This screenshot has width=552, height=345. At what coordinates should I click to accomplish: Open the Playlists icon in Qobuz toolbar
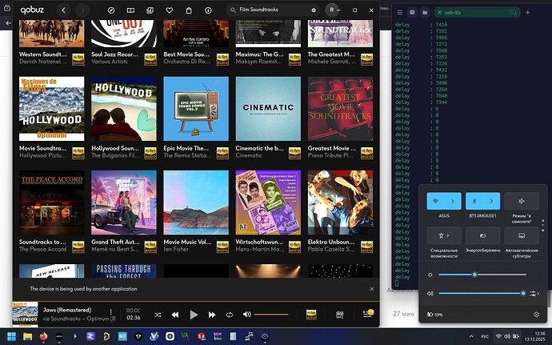pos(150,10)
